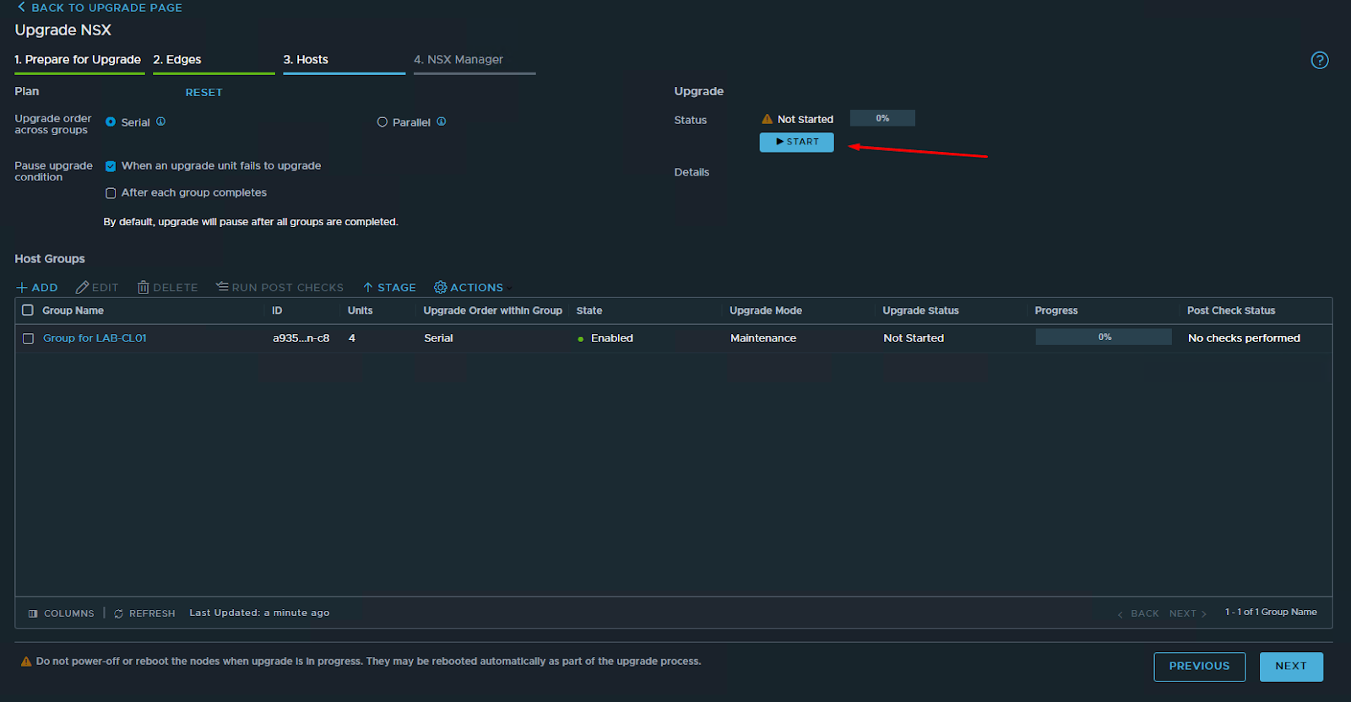Check the select-all groups header checkbox

tap(28, 310)
